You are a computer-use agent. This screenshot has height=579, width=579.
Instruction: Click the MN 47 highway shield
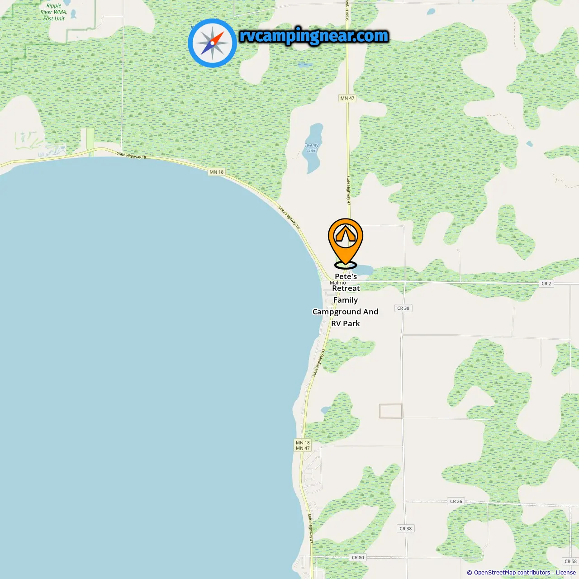click(x=347, y=98)
